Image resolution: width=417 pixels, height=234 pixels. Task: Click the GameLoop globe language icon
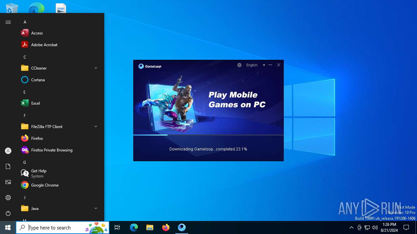click(x=239, y=65)
